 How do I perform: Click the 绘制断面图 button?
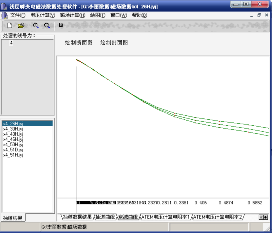[x=79, y=43]
